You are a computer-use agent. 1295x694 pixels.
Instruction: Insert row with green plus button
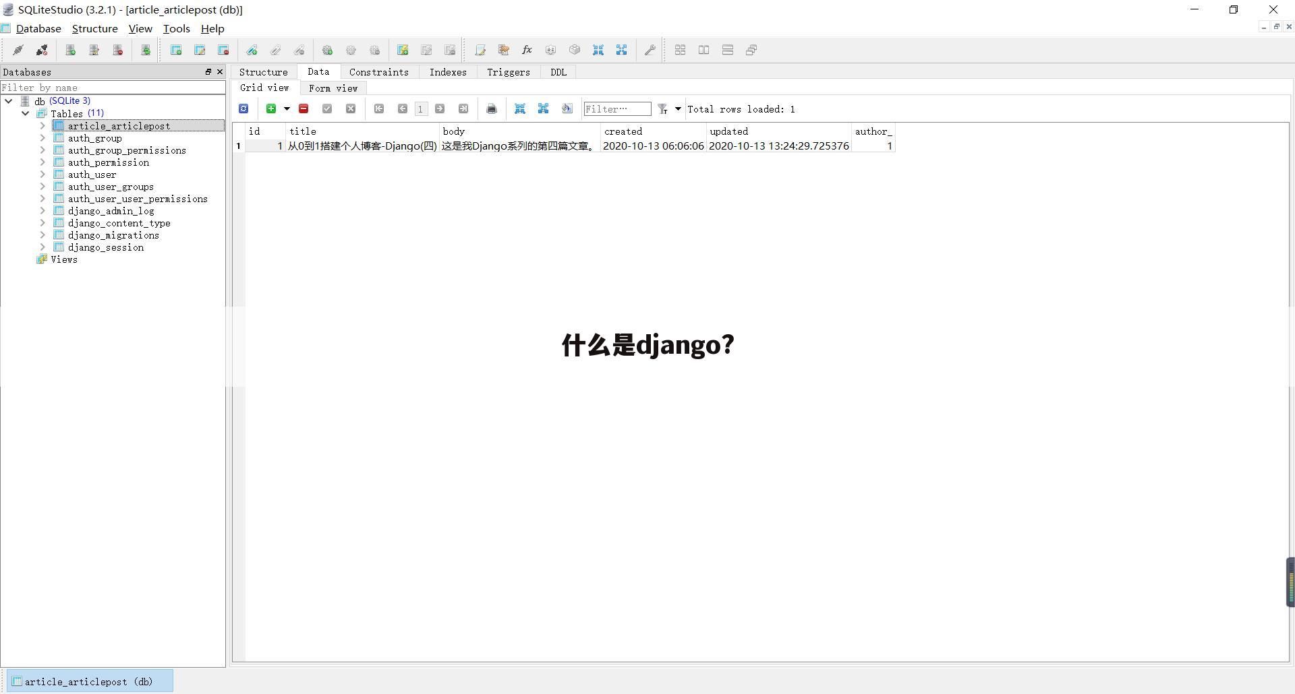(271, 108)
